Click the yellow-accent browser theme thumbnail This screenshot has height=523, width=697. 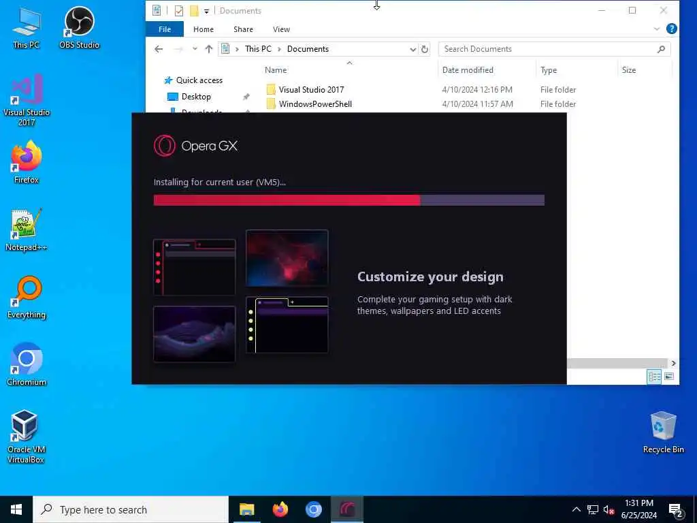(287, 325)
